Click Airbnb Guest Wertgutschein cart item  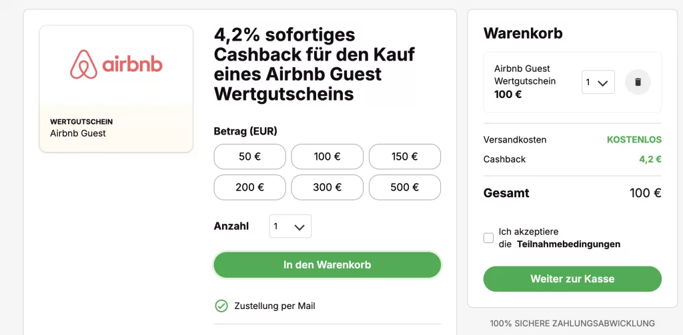[525, 81]
